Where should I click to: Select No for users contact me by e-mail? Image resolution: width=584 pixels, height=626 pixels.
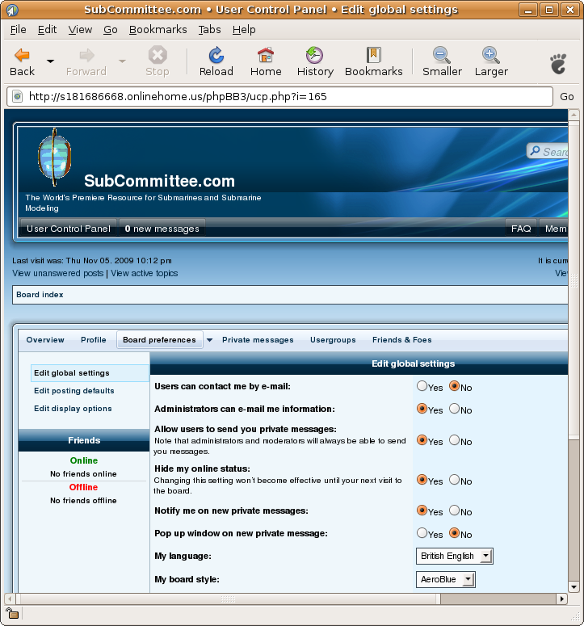coord(454,385)
